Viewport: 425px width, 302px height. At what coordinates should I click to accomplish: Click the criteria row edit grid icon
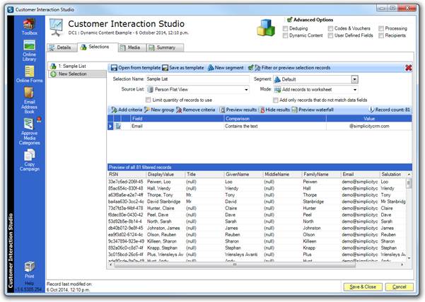(117, 126)
